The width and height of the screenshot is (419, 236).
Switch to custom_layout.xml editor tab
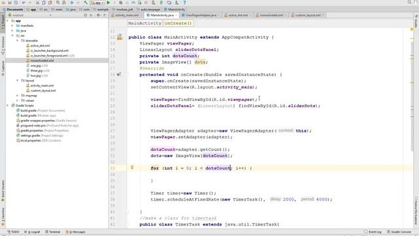pyautogui.click(x=308, y=15)
